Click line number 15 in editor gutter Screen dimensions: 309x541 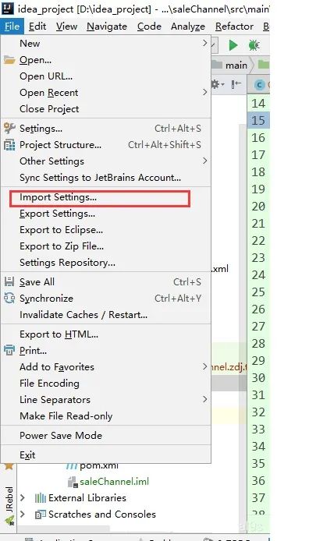[x=258, y=120]
